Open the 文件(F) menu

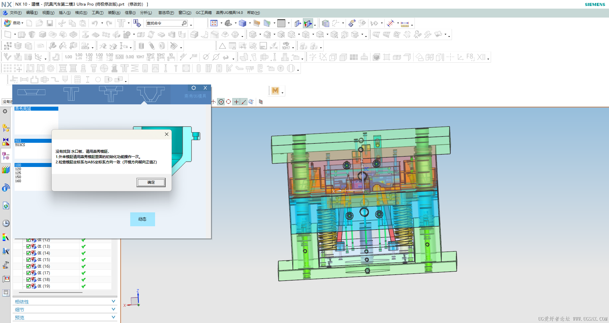16,13
